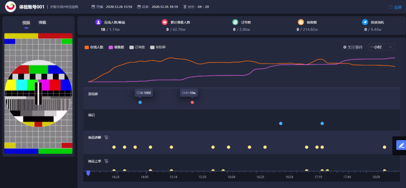Open the 一小时 time range dropdown
Viewport: 406px width, 188px height.
tap(382, 47)
